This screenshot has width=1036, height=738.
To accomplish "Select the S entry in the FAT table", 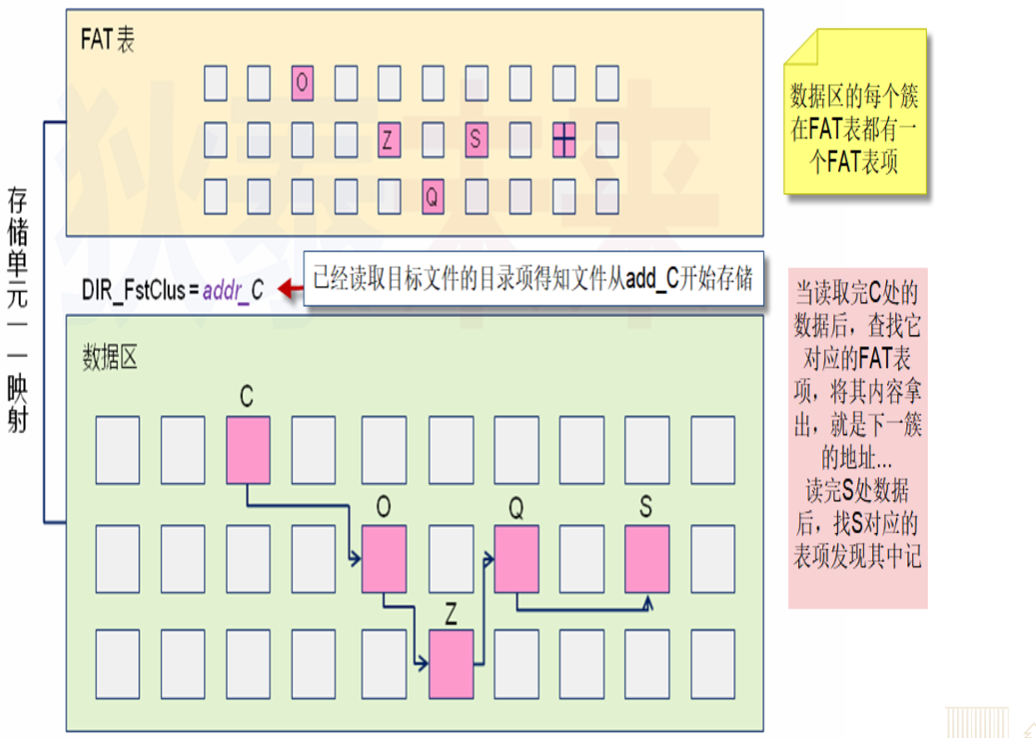I will point(476,139).
